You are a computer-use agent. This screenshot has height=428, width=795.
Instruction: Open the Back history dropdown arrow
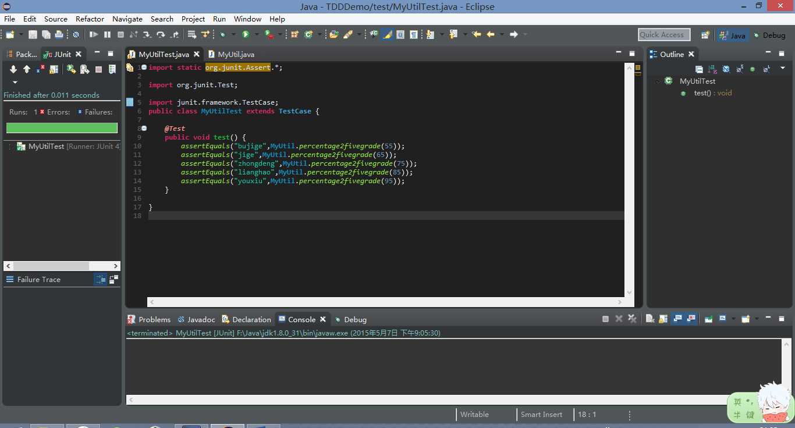(502, 35)
